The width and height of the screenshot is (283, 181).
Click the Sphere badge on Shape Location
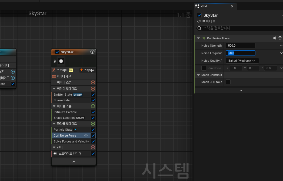80,118
